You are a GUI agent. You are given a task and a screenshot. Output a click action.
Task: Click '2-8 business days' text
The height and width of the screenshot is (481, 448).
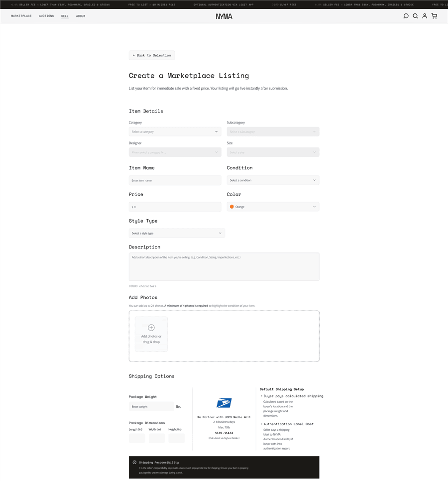(224, 422)
